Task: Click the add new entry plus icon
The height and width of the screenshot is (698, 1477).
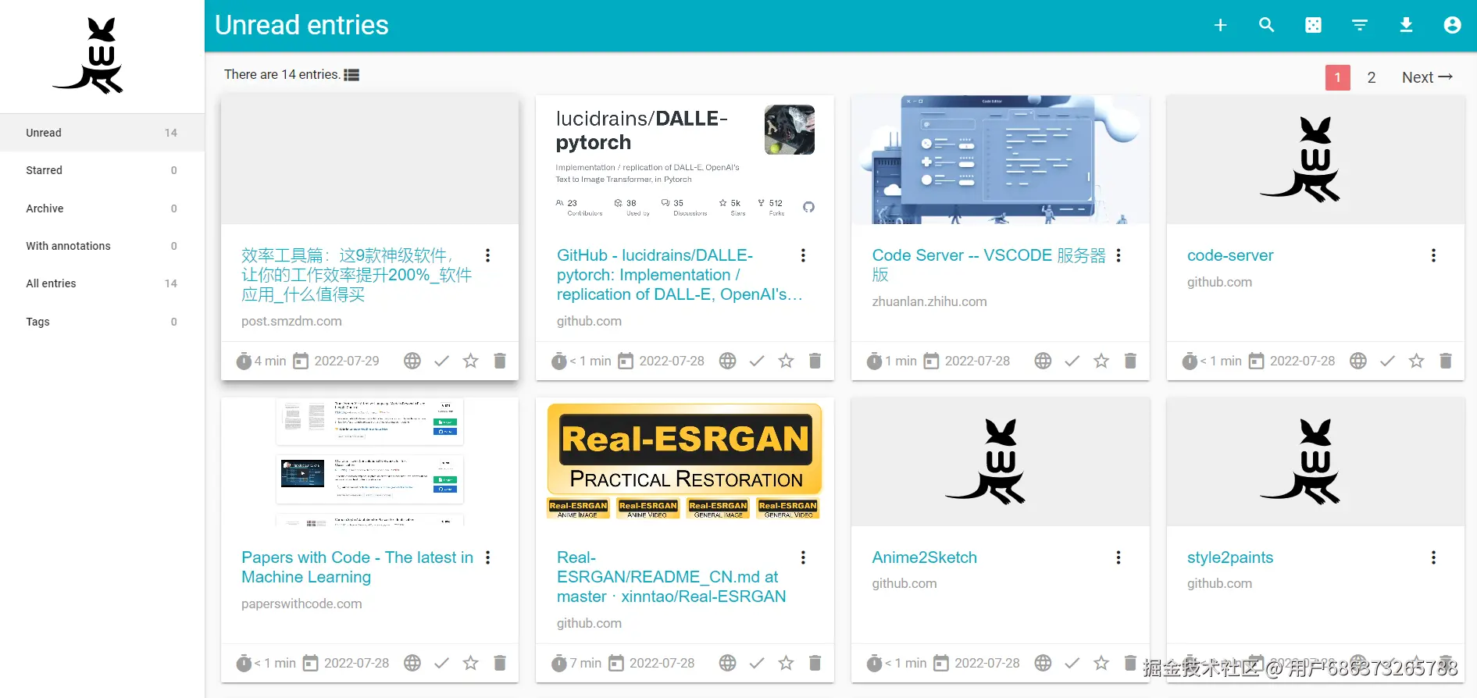Action: [x=1220, y=25]
